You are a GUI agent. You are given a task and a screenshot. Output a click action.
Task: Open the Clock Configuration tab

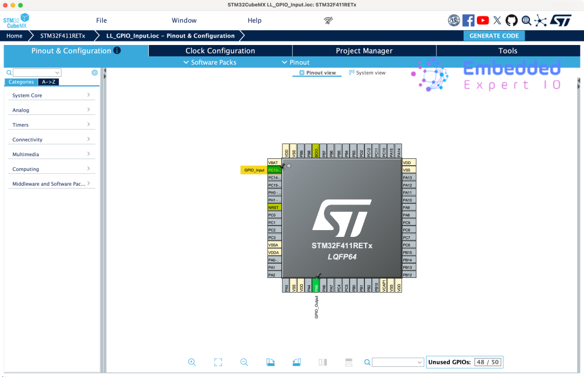(x=220, y=51)
